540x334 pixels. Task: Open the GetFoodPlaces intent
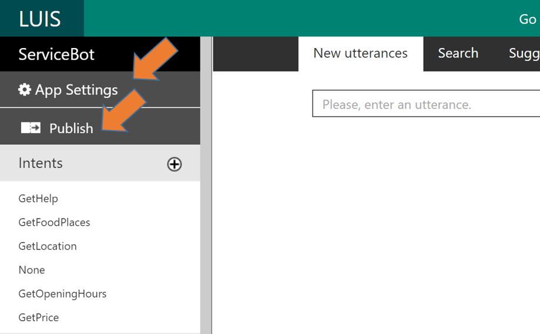coord(54,223)
